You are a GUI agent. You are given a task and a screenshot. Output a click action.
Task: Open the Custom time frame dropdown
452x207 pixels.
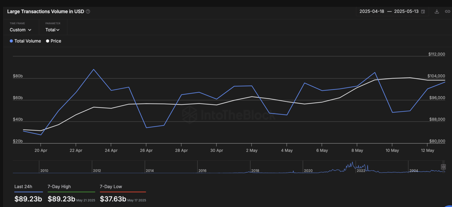click(20, 30)
